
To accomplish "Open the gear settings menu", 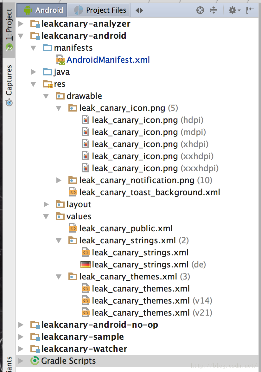I will [x=234, y=10].
